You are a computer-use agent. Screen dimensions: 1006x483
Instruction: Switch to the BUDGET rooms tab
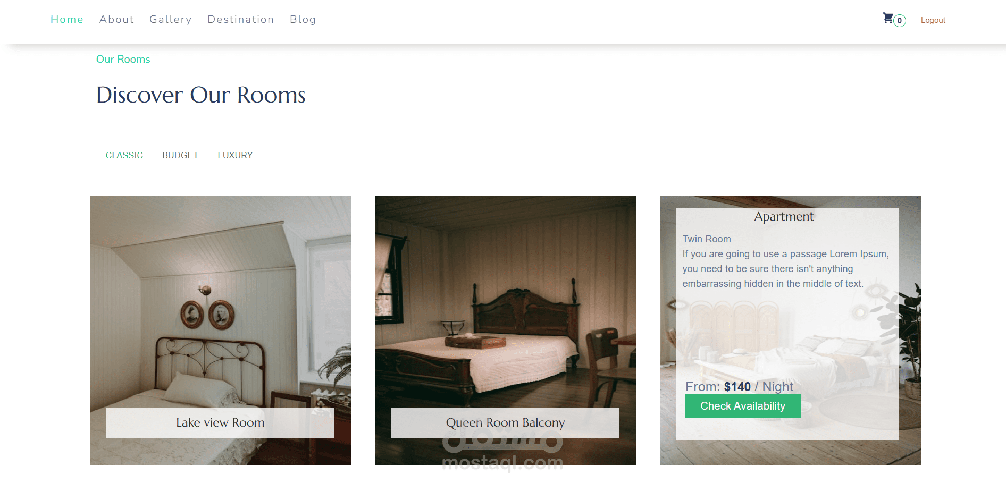pyautogui.click(x=180, y=155)
